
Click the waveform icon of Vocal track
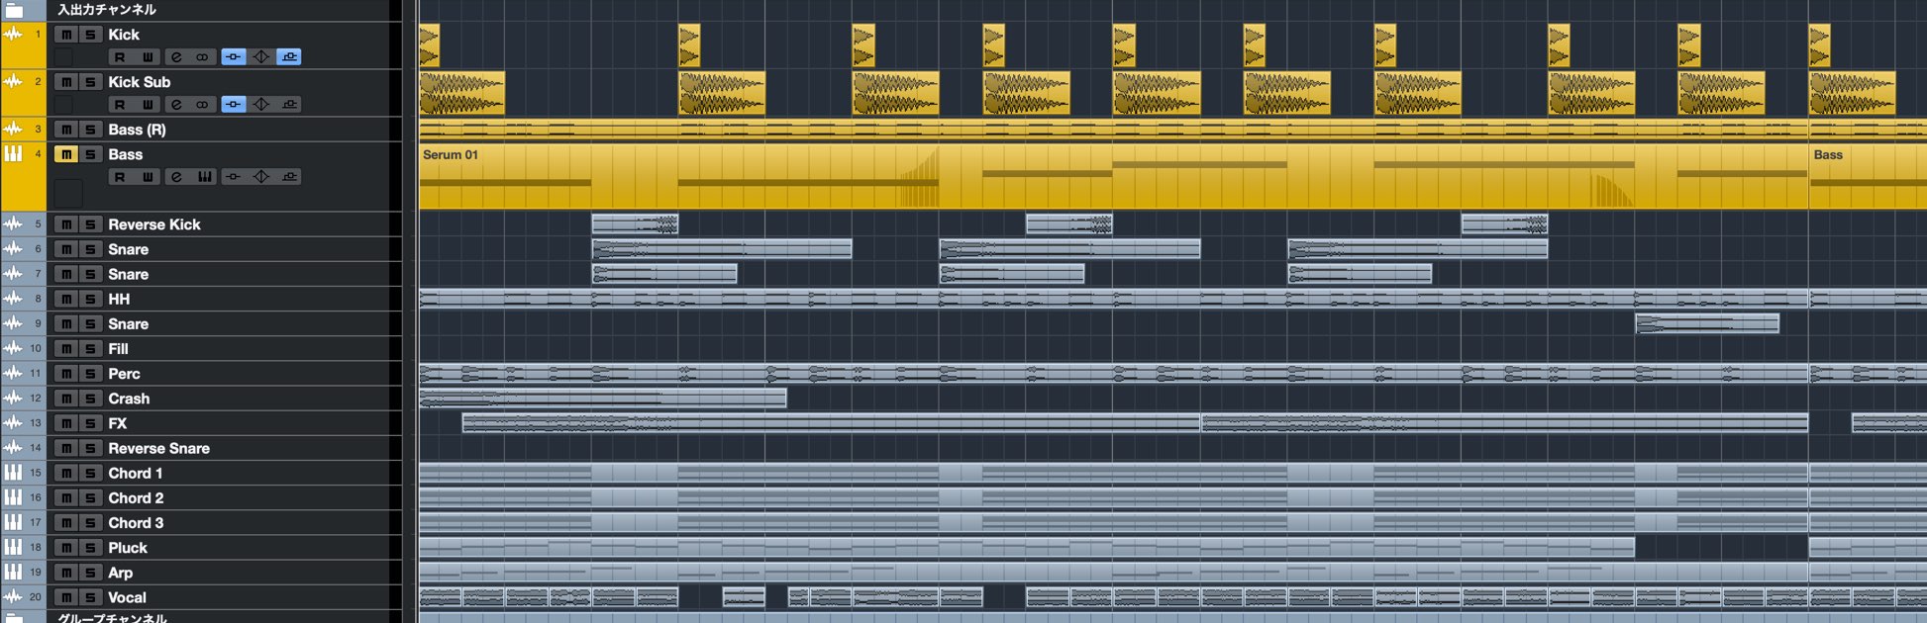(13, 597)
